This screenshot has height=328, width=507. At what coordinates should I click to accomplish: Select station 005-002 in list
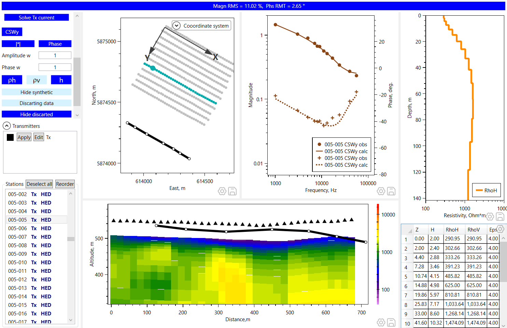tap(37, 194)
